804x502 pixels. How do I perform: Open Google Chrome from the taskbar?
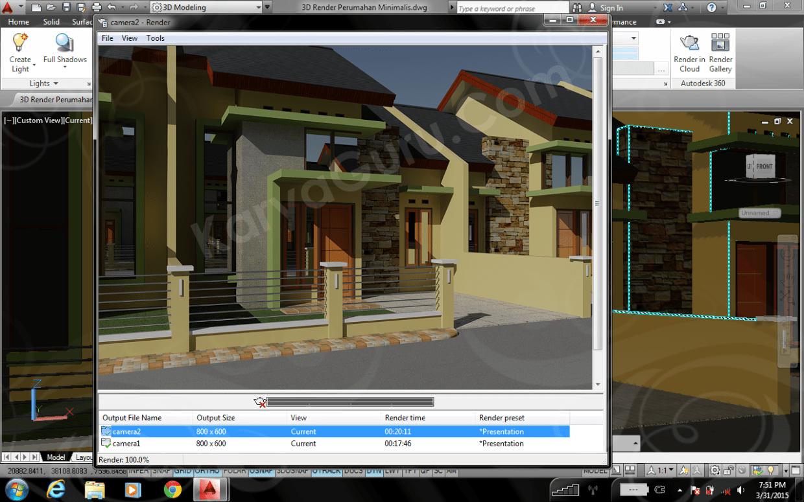pos(172,489)
